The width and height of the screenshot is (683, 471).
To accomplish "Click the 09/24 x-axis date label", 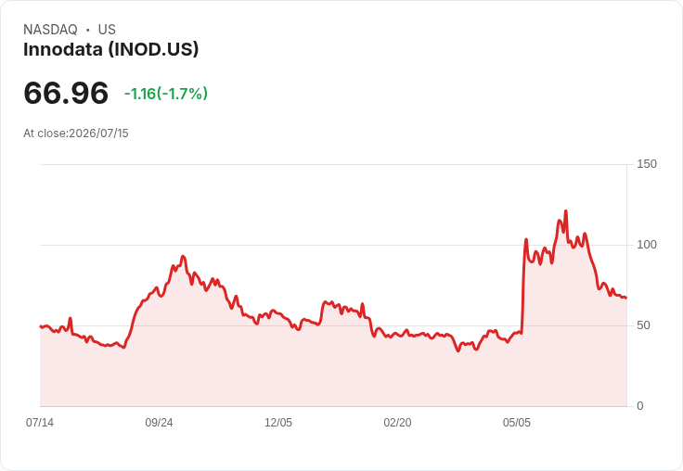I will click(x=159, y=423).
